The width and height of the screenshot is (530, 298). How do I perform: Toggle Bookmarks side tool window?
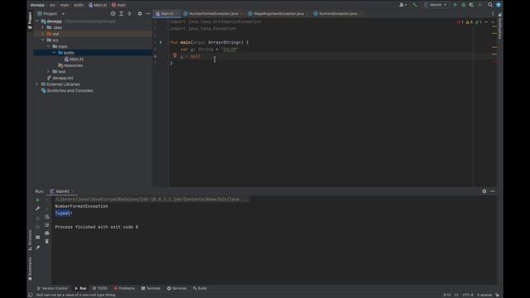click(x=30, y=268)
